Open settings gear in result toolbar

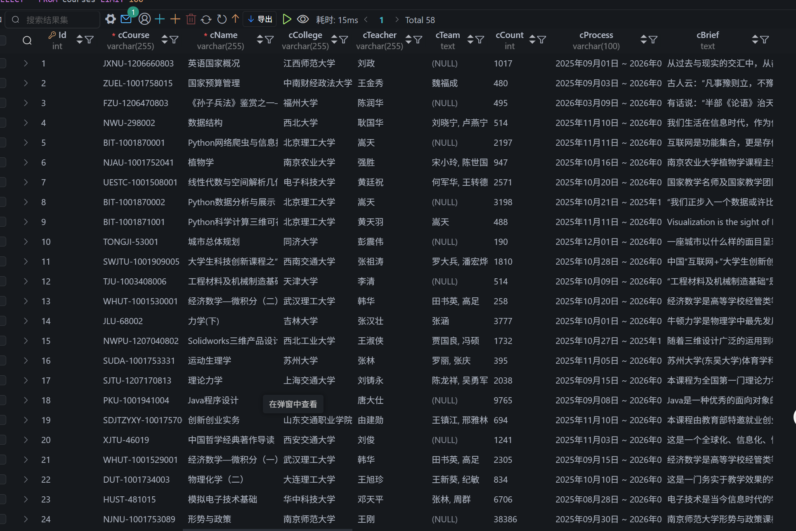click(110, 19)
